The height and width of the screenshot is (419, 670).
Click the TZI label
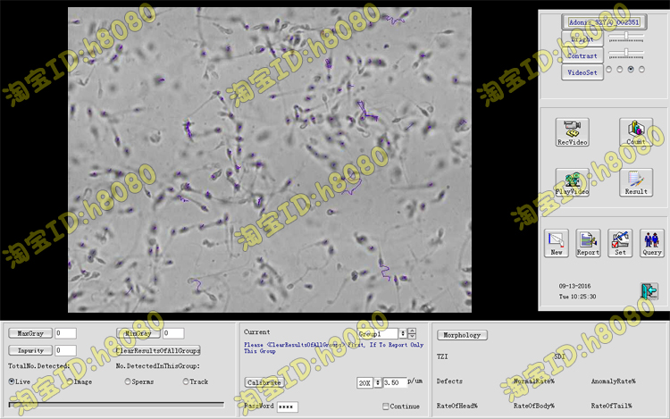442,356
